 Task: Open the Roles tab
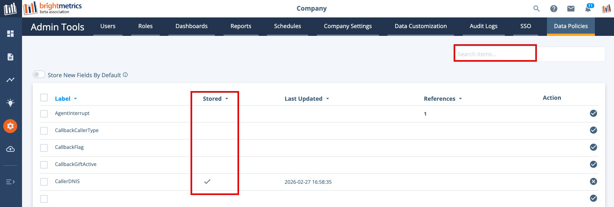coord(145,26)
